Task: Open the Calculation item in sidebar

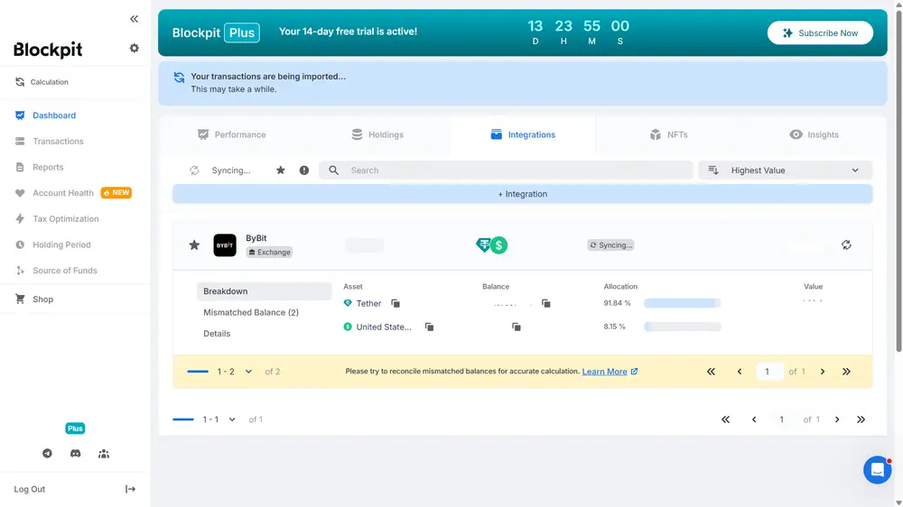Action: (x=42, y=82)
